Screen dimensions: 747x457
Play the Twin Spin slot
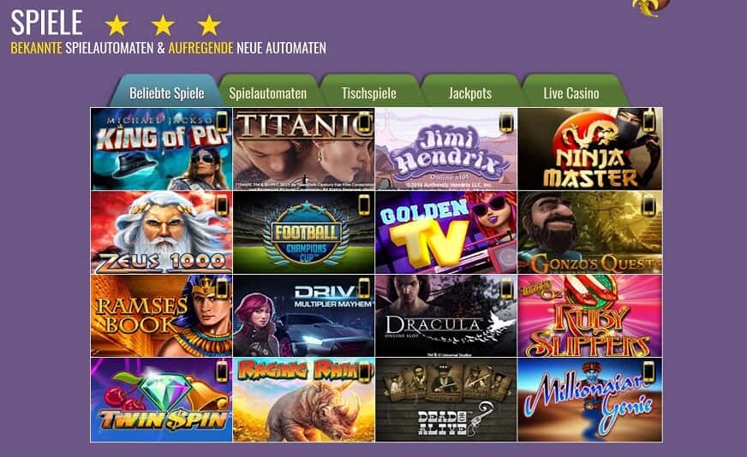(162, 400)
